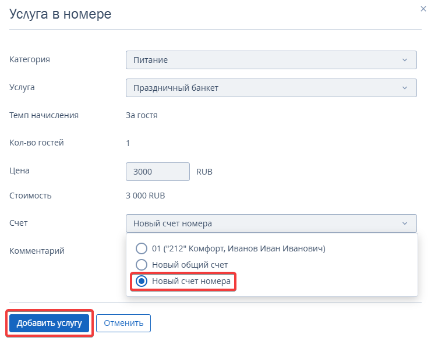This screenshot has width=431, height=341.
Task: Cancel with the Отменить button
Action: [x=123, y=323]
